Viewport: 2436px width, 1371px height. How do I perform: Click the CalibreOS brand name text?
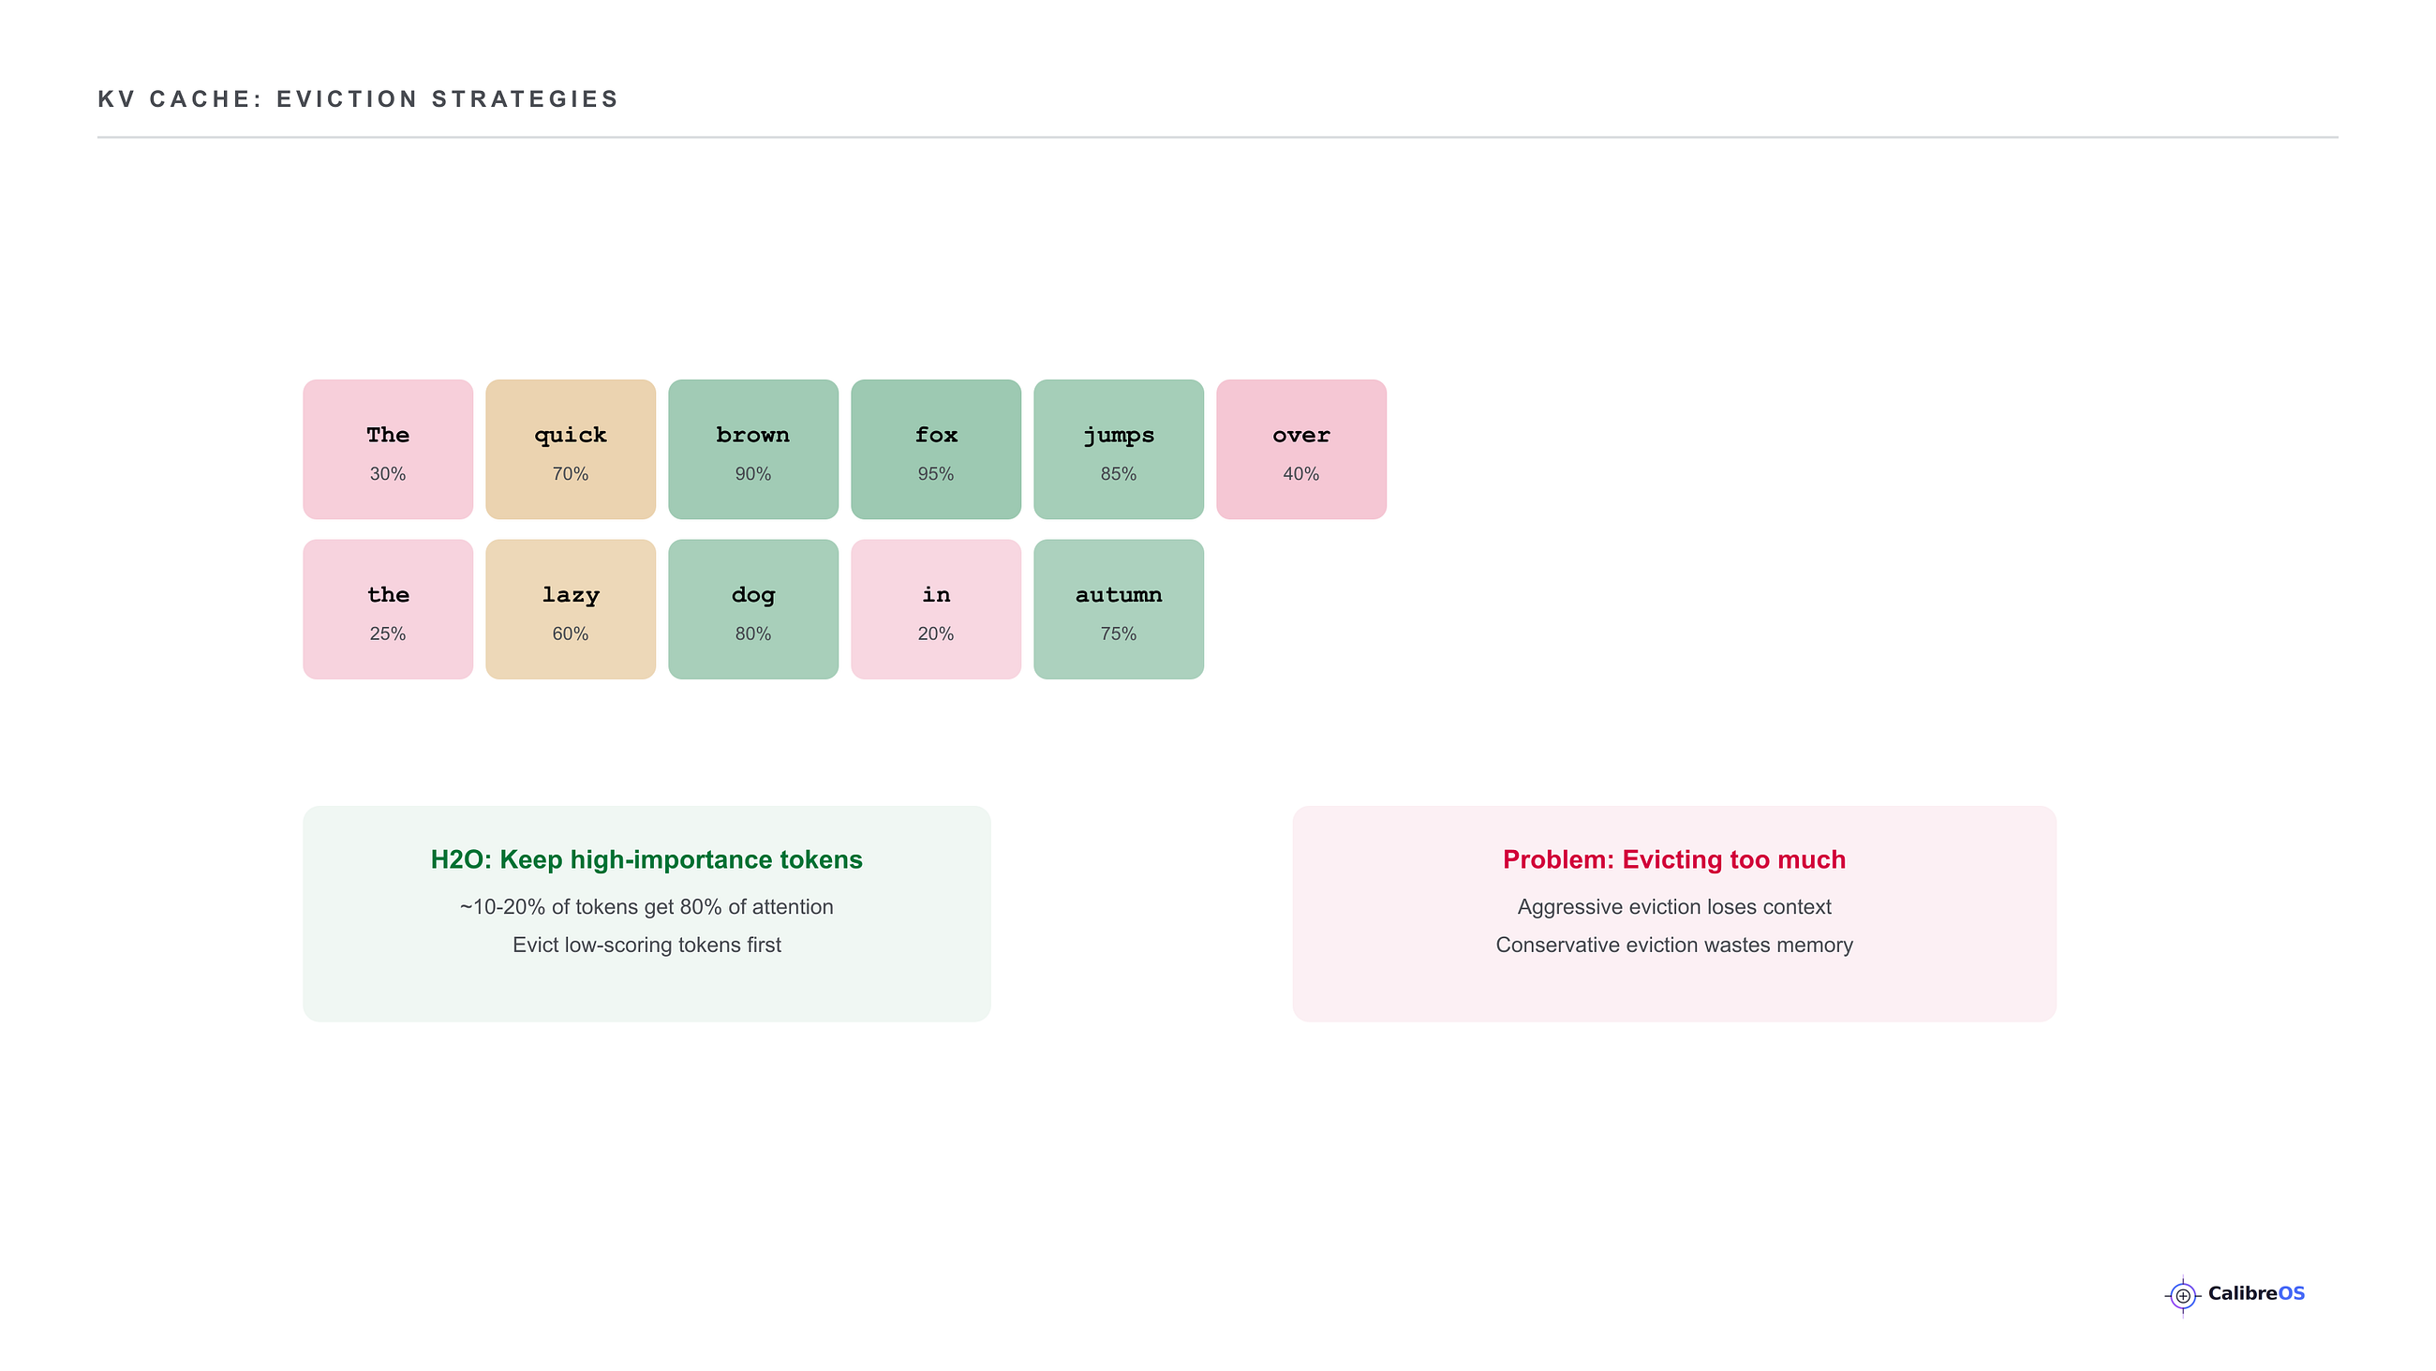click(2256, 1293)
